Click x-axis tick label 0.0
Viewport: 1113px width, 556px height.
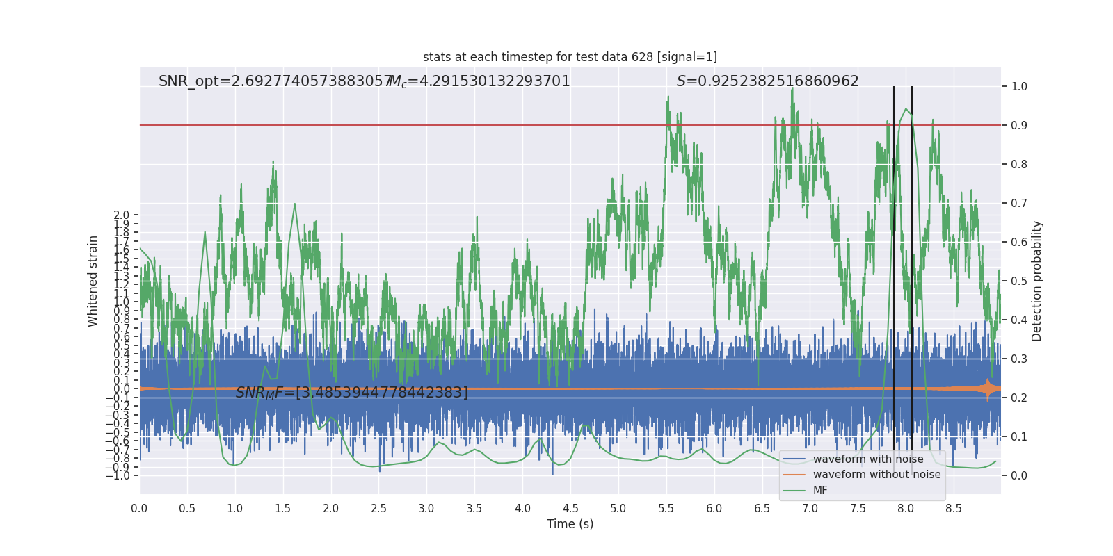(139, 509)
